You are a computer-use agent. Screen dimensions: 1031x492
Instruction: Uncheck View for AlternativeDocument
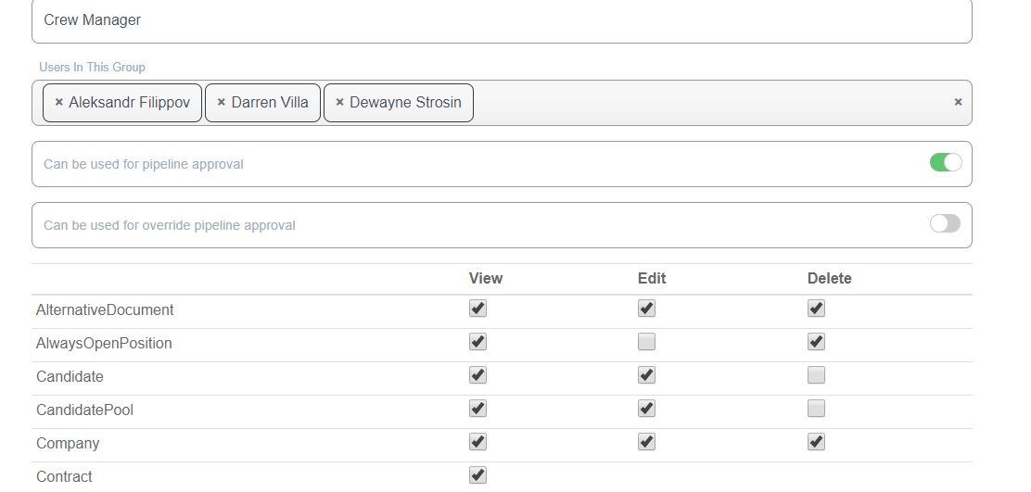pos(477,309)
